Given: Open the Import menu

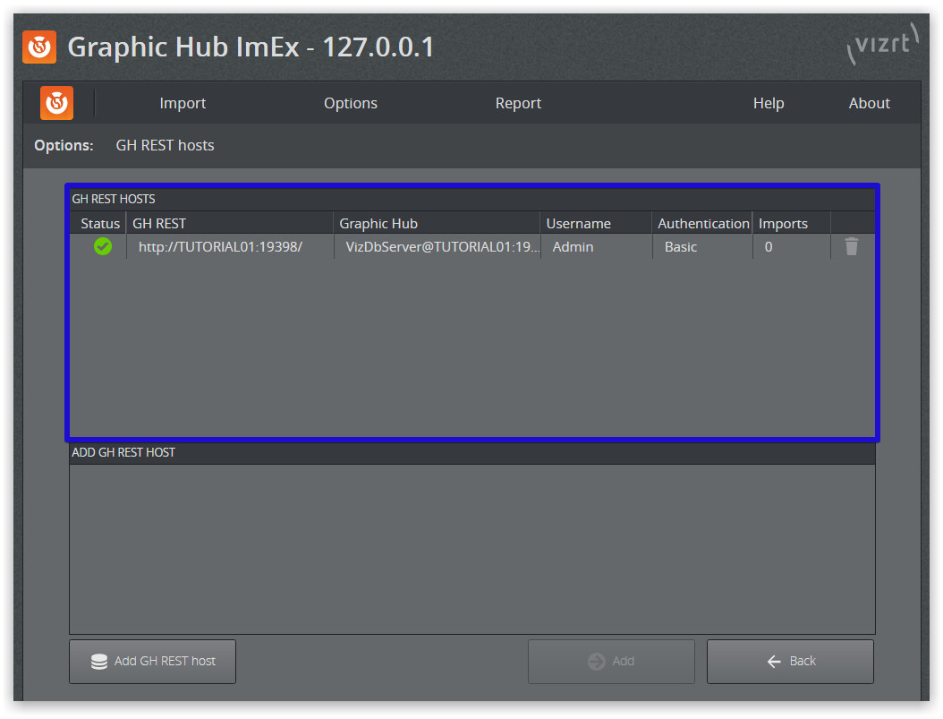Looking at the screenshot, I should coord(183,104).
